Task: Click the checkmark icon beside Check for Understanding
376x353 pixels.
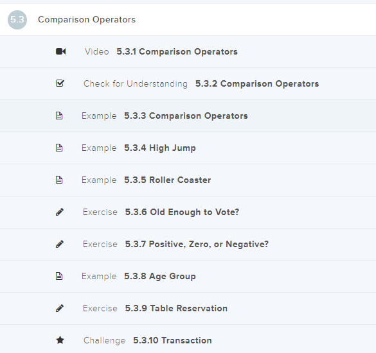Action: click(60, 83)
